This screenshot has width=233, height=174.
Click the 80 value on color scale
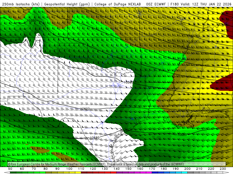[46, 169]
